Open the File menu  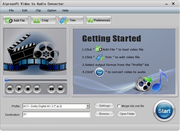pyautogui.click(x=11, y=10)
